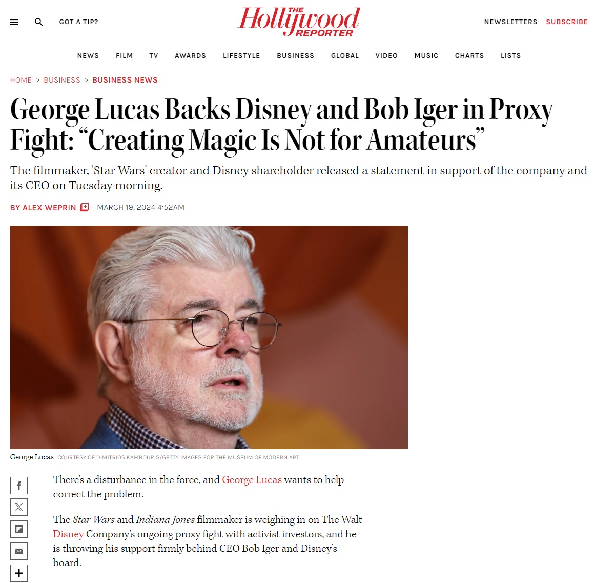
Task: Follow the George Lucas text link
Action: pyautogui.click(x=252, y=480)
